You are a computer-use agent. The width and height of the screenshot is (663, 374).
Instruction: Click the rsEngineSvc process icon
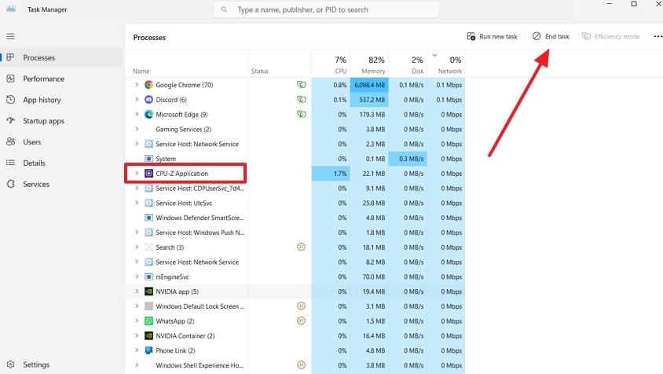click(x=148, y=277)
